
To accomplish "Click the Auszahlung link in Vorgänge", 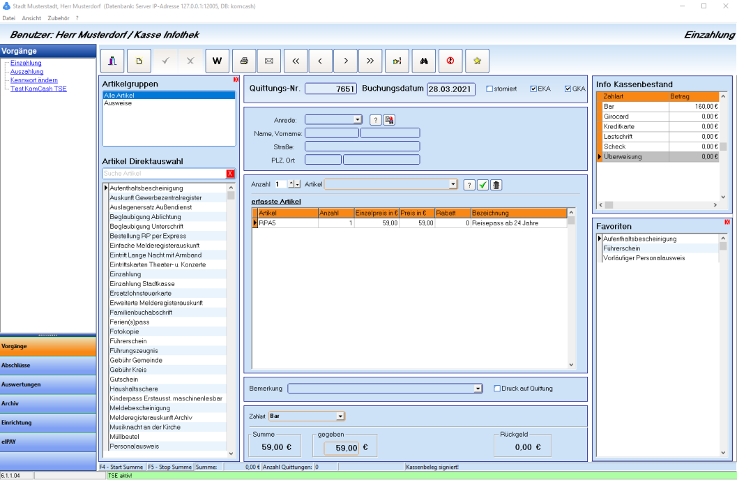I will 27,72.
